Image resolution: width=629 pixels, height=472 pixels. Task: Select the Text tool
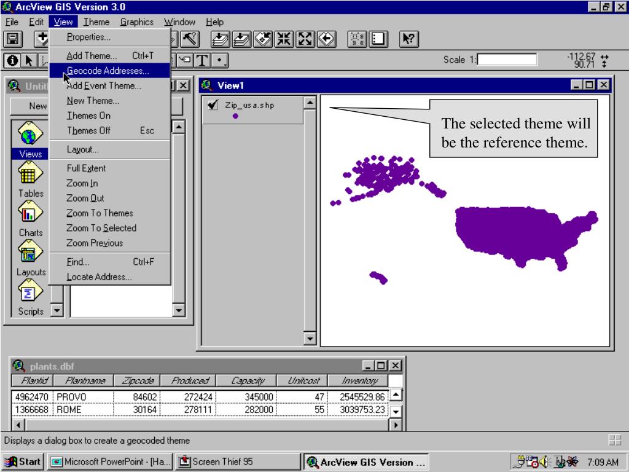[203, 61]
